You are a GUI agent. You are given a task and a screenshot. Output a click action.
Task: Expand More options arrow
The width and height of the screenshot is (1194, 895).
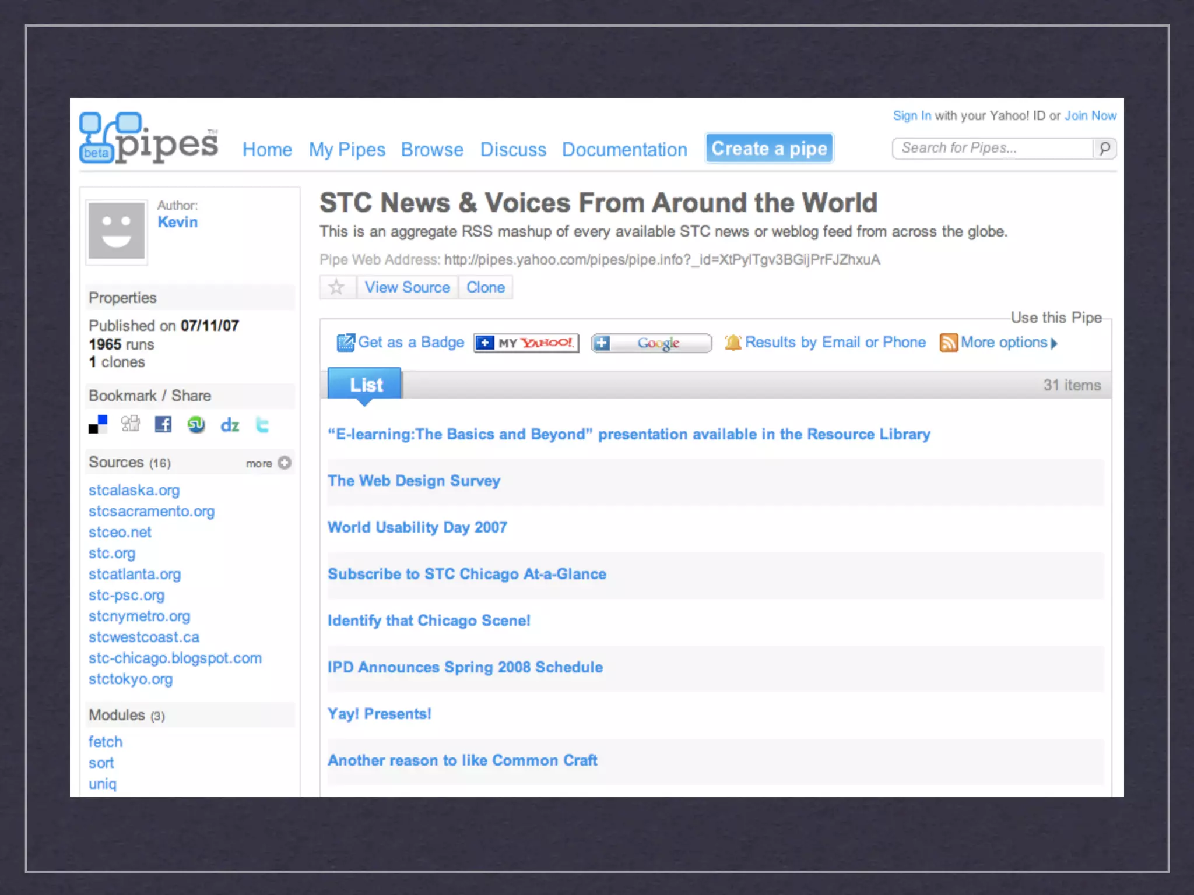coord(1054,343)
